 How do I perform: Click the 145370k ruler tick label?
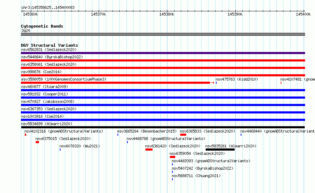pyautogui.click(x=98, y=14)
